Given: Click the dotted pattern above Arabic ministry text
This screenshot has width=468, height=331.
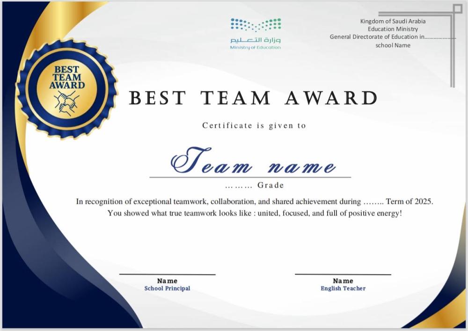Looking at the screenshot, I should 256,24.
